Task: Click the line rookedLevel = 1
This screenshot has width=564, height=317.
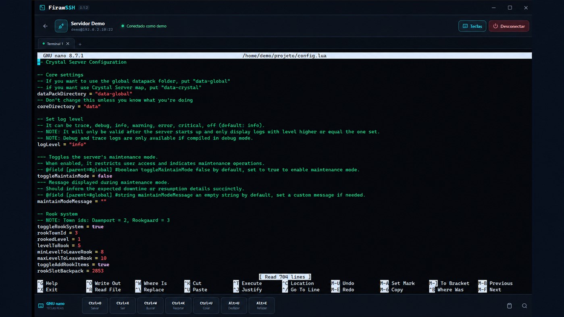Action: tap(59, 239)
